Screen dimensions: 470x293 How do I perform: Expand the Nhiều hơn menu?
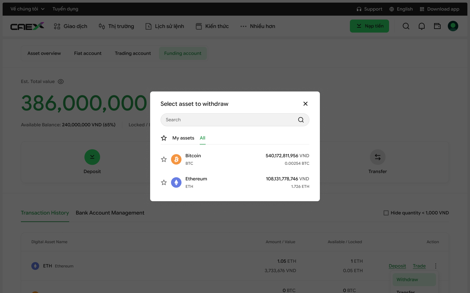click(258, 26)
